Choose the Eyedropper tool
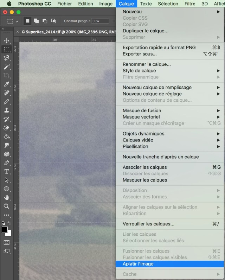Viewport: 225px width, 280px height. click(x=6, y=84)
